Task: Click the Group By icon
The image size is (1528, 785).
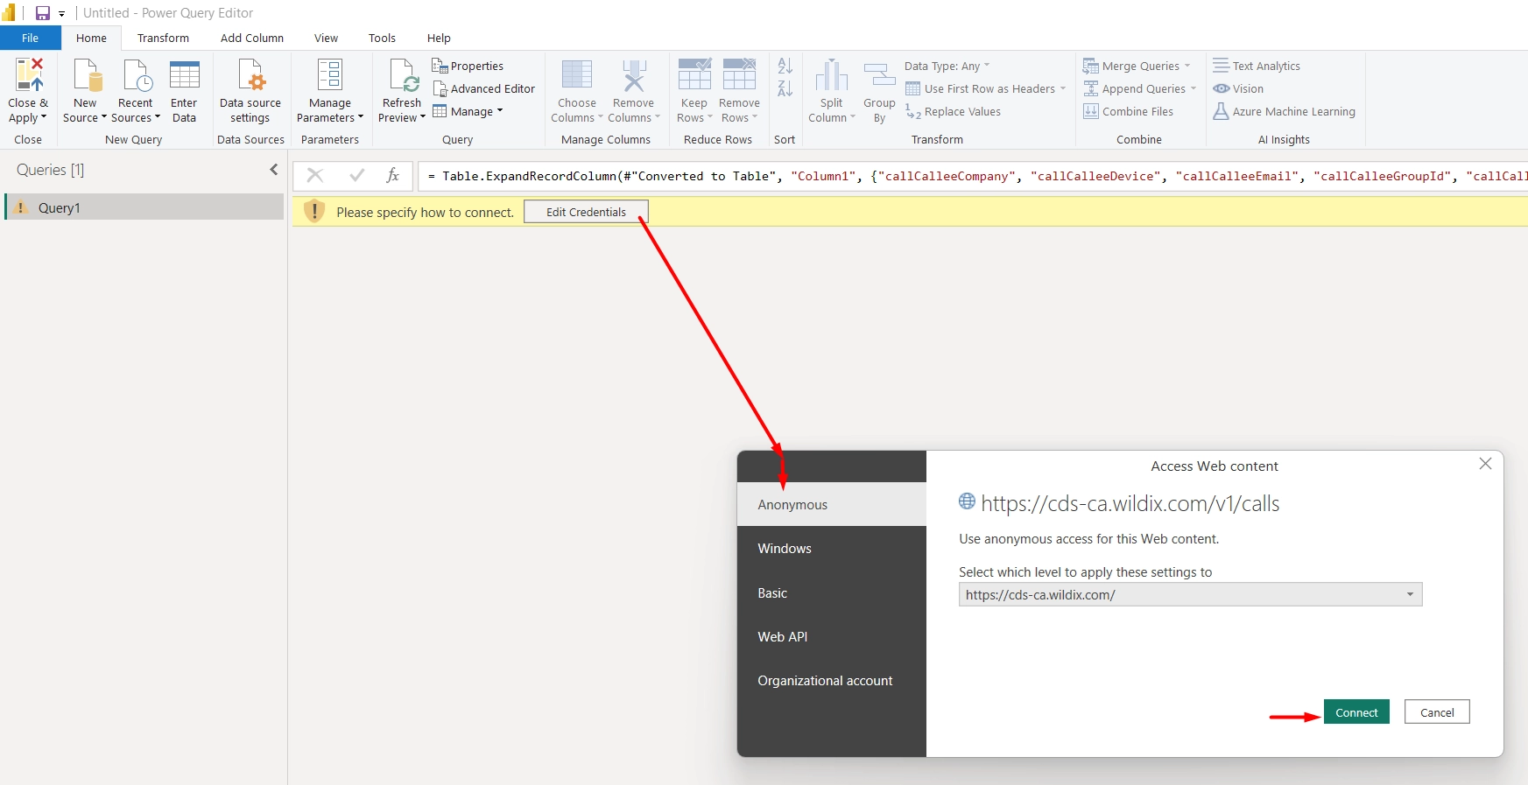Action: 879,76
